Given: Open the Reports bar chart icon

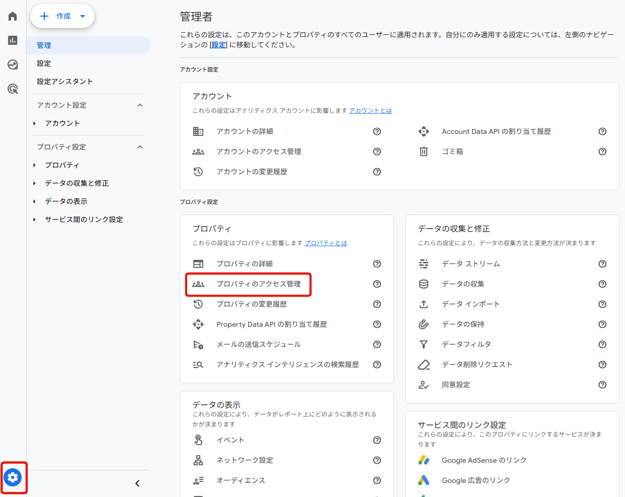Looking at the screenshot, I should (x=13, y=40).
